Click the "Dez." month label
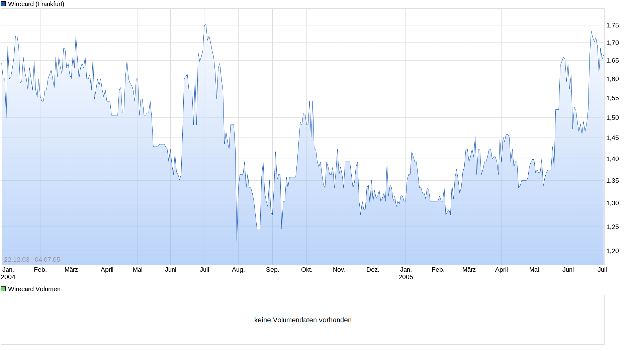This screenshot has width=629, height=351. coord(373,270)
